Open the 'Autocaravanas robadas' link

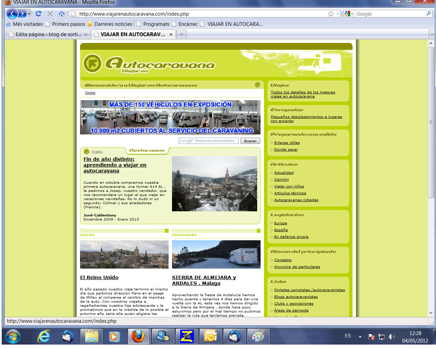pyautogui.click(x=296, y=200)
